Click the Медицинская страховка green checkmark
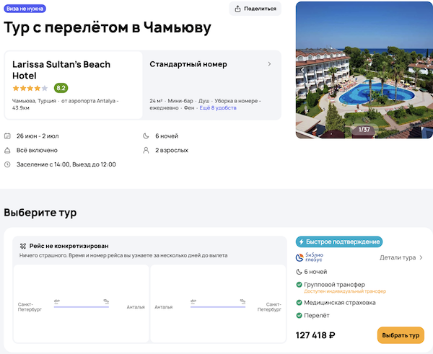Screen dimensions: 433x354 (x=299, y=302)
